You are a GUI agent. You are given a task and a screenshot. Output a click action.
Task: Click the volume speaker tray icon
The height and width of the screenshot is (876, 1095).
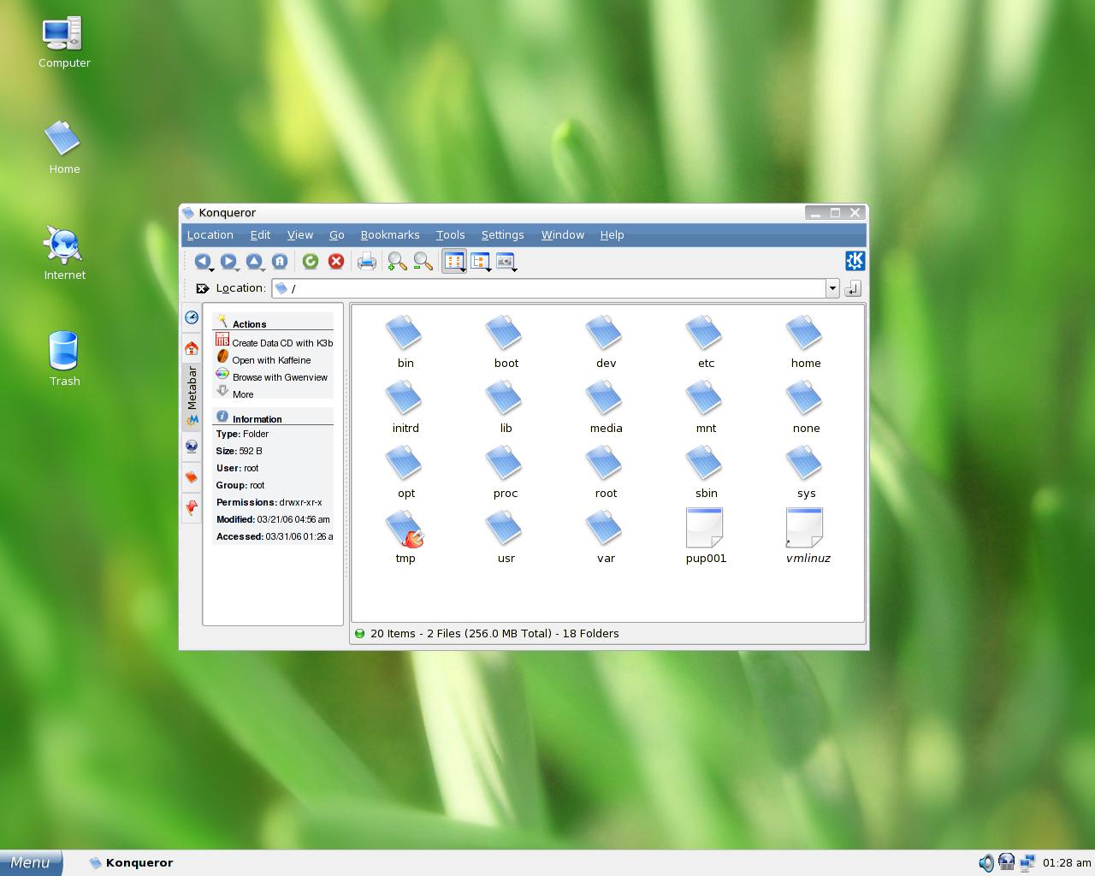click(x=986, y=862)
